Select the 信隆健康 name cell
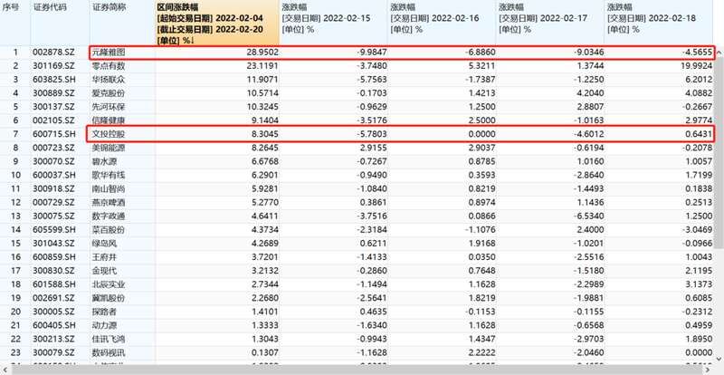 coord(109,120)
